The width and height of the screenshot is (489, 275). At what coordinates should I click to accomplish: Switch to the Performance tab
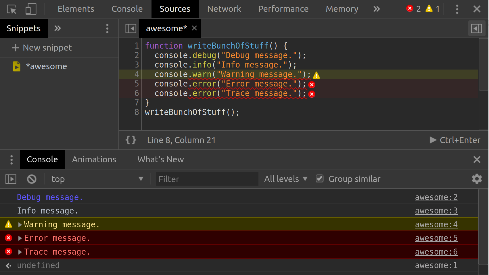(x=283, y=9)
